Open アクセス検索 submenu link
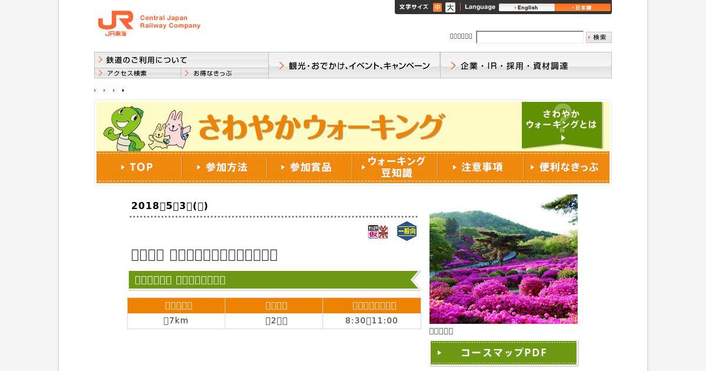This screenshot has height=371, width=706. tap(138, 73)
